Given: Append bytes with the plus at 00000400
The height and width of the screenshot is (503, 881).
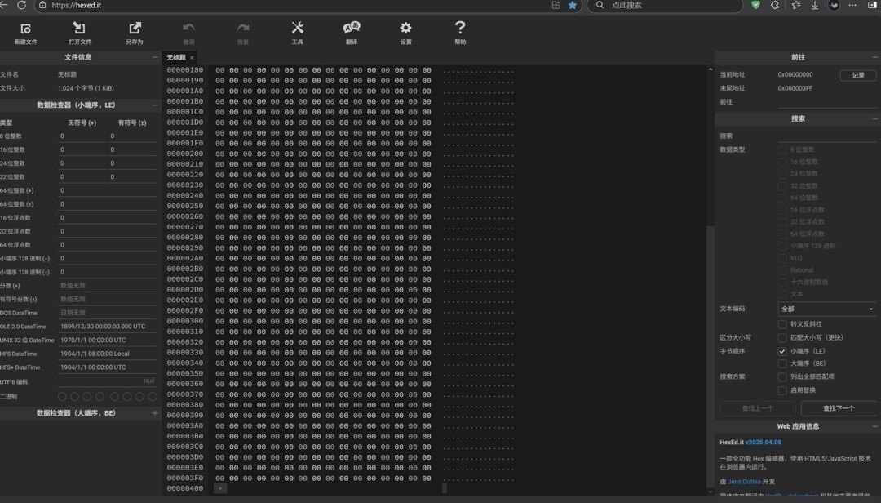Looking at the screenshot, I should [x=220, y=488].
